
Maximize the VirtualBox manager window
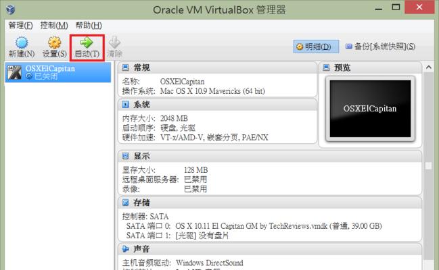396,7
